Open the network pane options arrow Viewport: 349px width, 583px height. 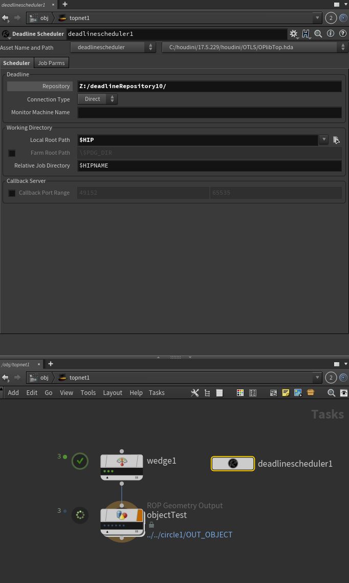point(346,364)
